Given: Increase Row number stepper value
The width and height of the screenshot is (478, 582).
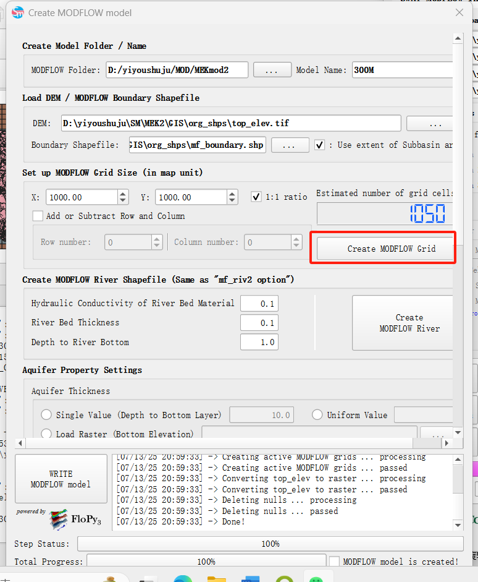Looking at the screenshot, I should (157, 239).
